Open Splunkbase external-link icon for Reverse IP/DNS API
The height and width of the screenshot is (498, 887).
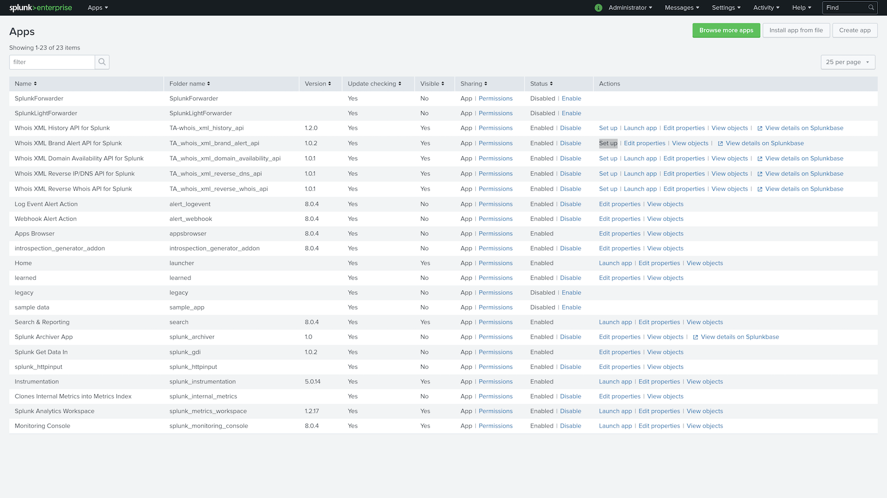pos(760,174)
